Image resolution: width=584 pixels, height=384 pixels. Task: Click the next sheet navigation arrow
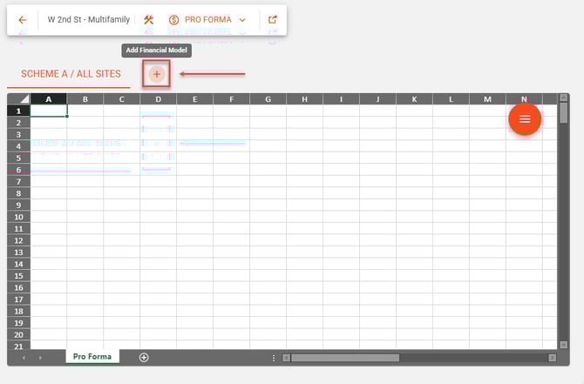click(x=40, y=358)
